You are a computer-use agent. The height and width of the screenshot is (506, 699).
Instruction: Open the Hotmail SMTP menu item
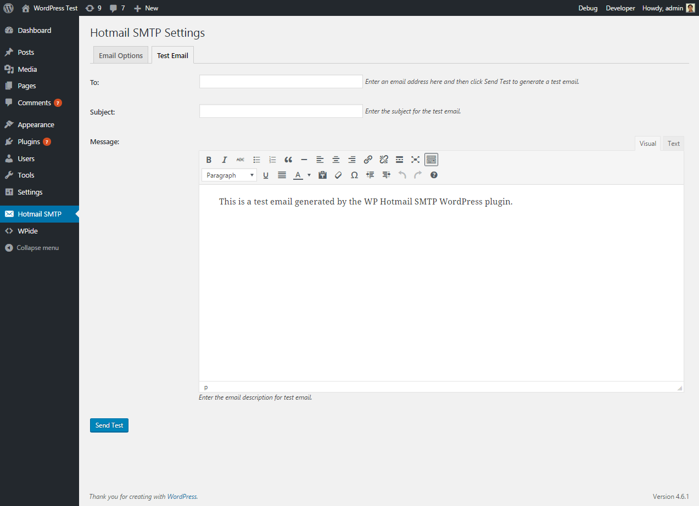[40, 214]
